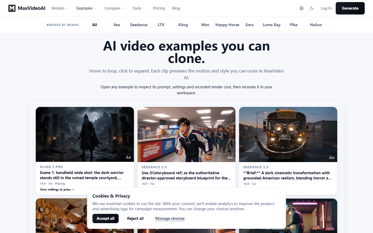373x233 pixels.
Task: Click the MaxVideoAI logo icon
Action: click(12, 8)
